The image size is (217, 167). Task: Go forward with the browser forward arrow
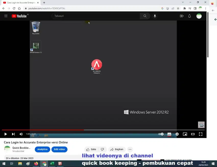tap(9, 8)
